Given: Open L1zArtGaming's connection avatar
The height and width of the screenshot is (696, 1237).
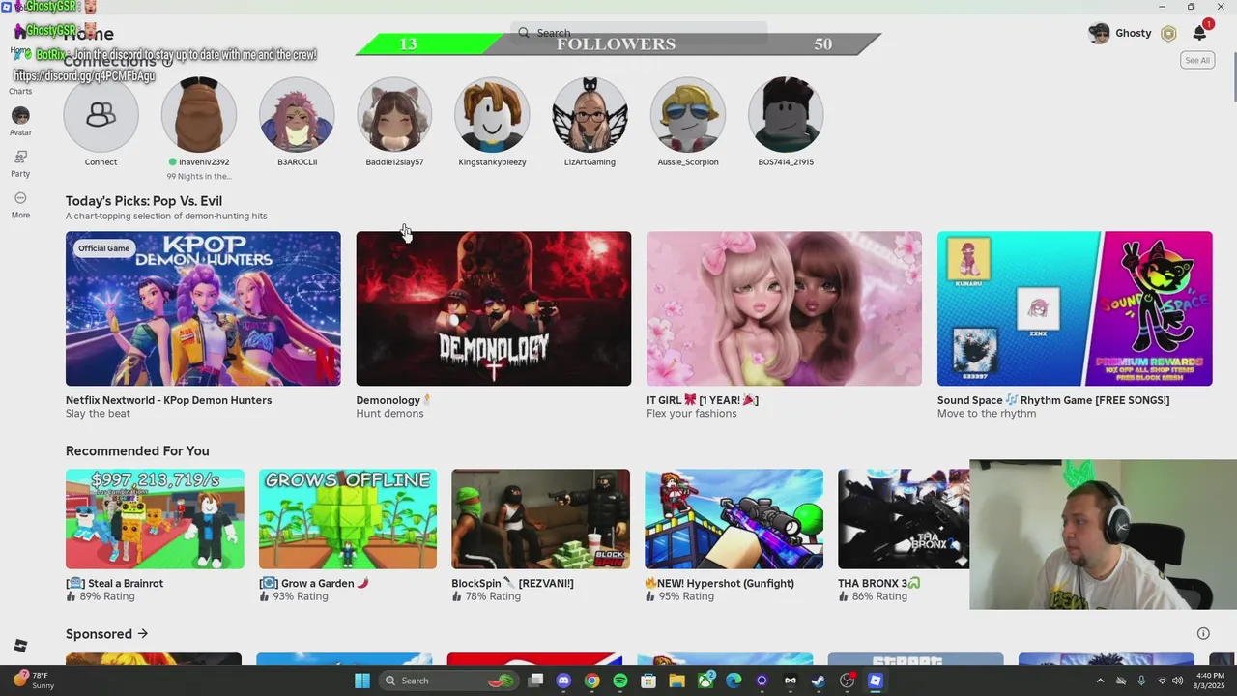Looking at the screenshot, I should tap(590, 115).
